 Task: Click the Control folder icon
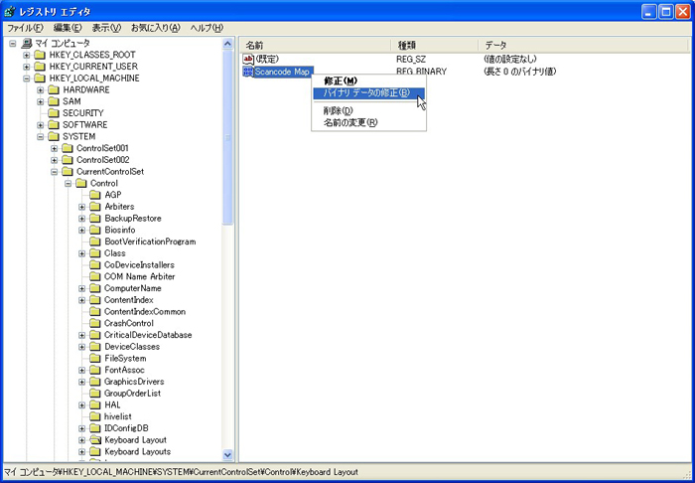[x=81, y=183]
